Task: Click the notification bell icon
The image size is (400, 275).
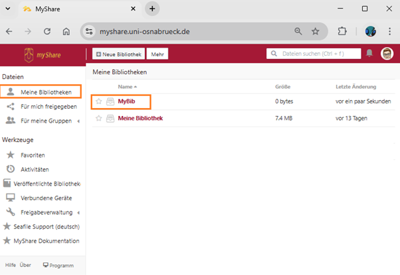Action: tap(369, 54)
